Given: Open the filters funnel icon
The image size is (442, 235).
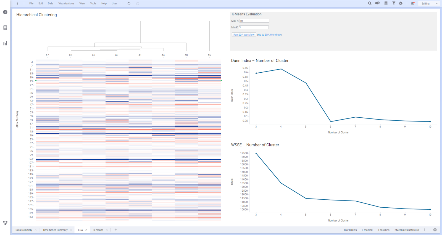Looking at the screenshot, I should pyautogui.click(x=394, y=3).
